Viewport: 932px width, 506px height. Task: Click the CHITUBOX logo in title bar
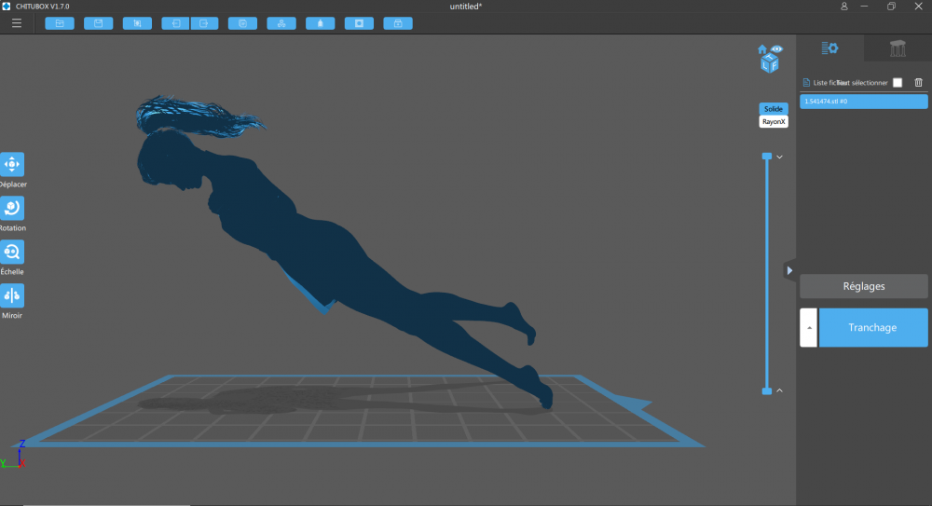pos(6,7)
